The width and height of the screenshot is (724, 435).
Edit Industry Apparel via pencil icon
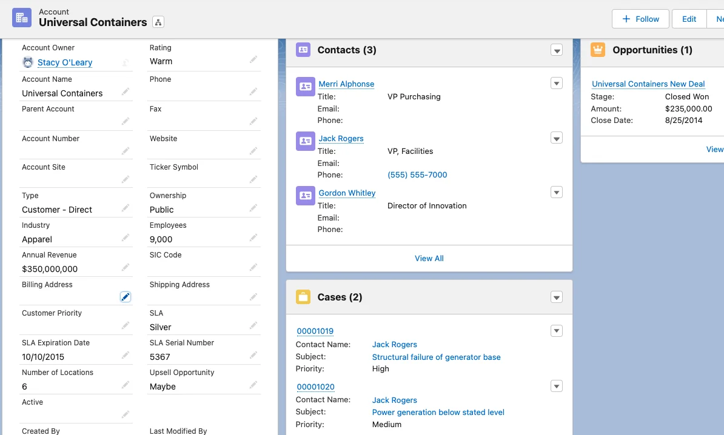(x=125, y=237)
